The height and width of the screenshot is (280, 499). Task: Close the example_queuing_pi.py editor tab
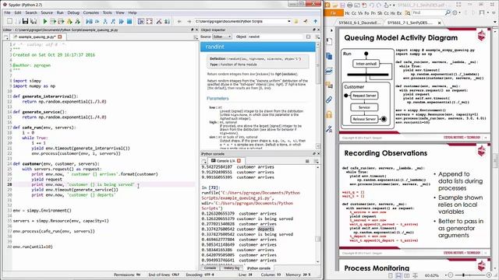coord(60,37)
